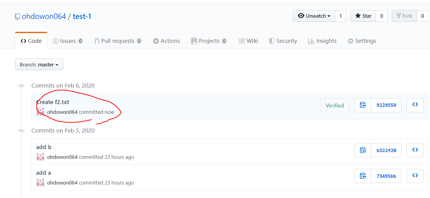Copy full SHA for commit 73495bb
This screenshot has width=430, height=198.
363,176
